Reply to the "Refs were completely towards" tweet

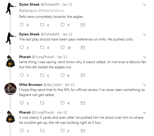[22, 25]
